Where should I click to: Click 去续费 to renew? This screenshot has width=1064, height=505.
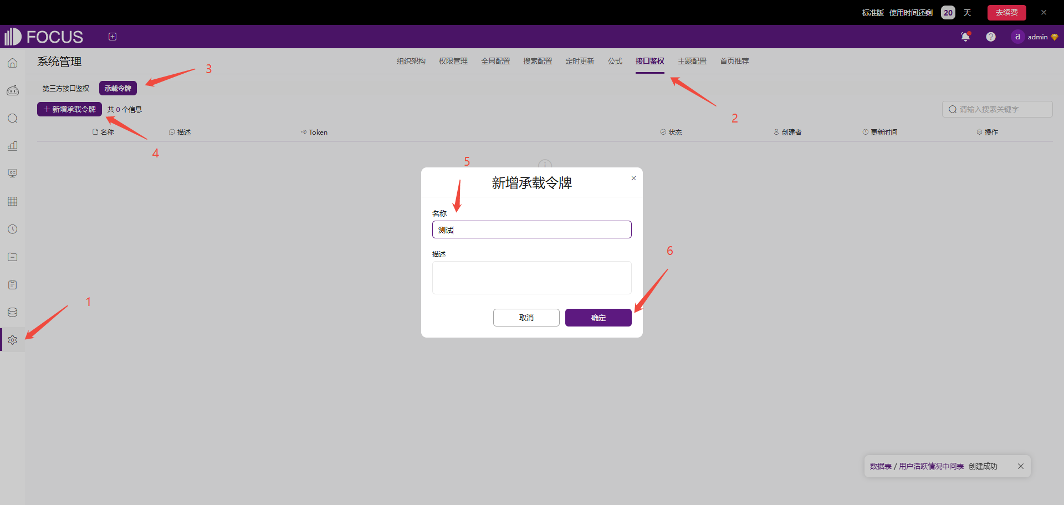(x=1007, y=12)
